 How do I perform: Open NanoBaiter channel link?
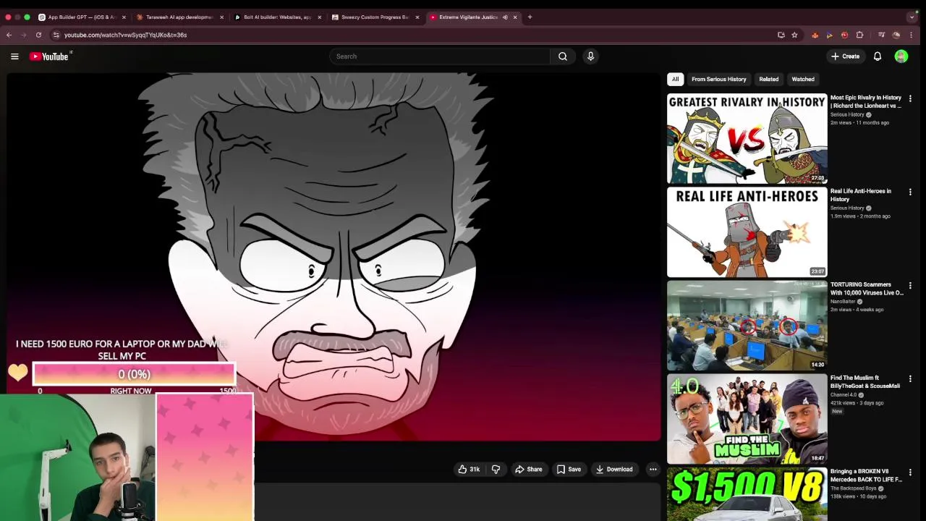point(843,301)
